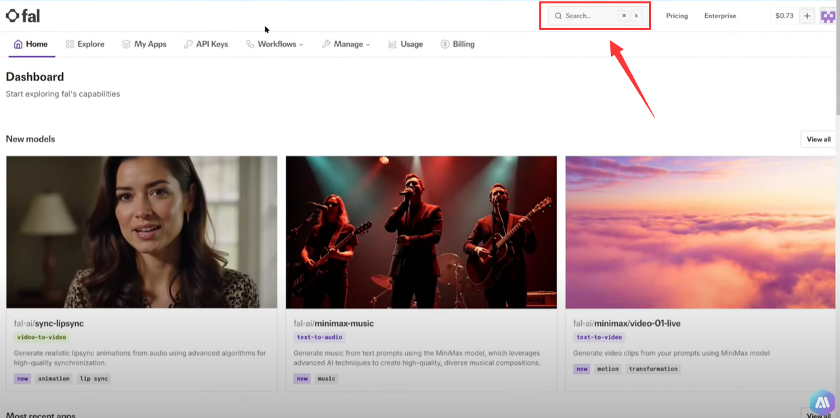This screenshot has height=418, width=840.
Task: Click the animation tag
Action: (x=54, y=379)
